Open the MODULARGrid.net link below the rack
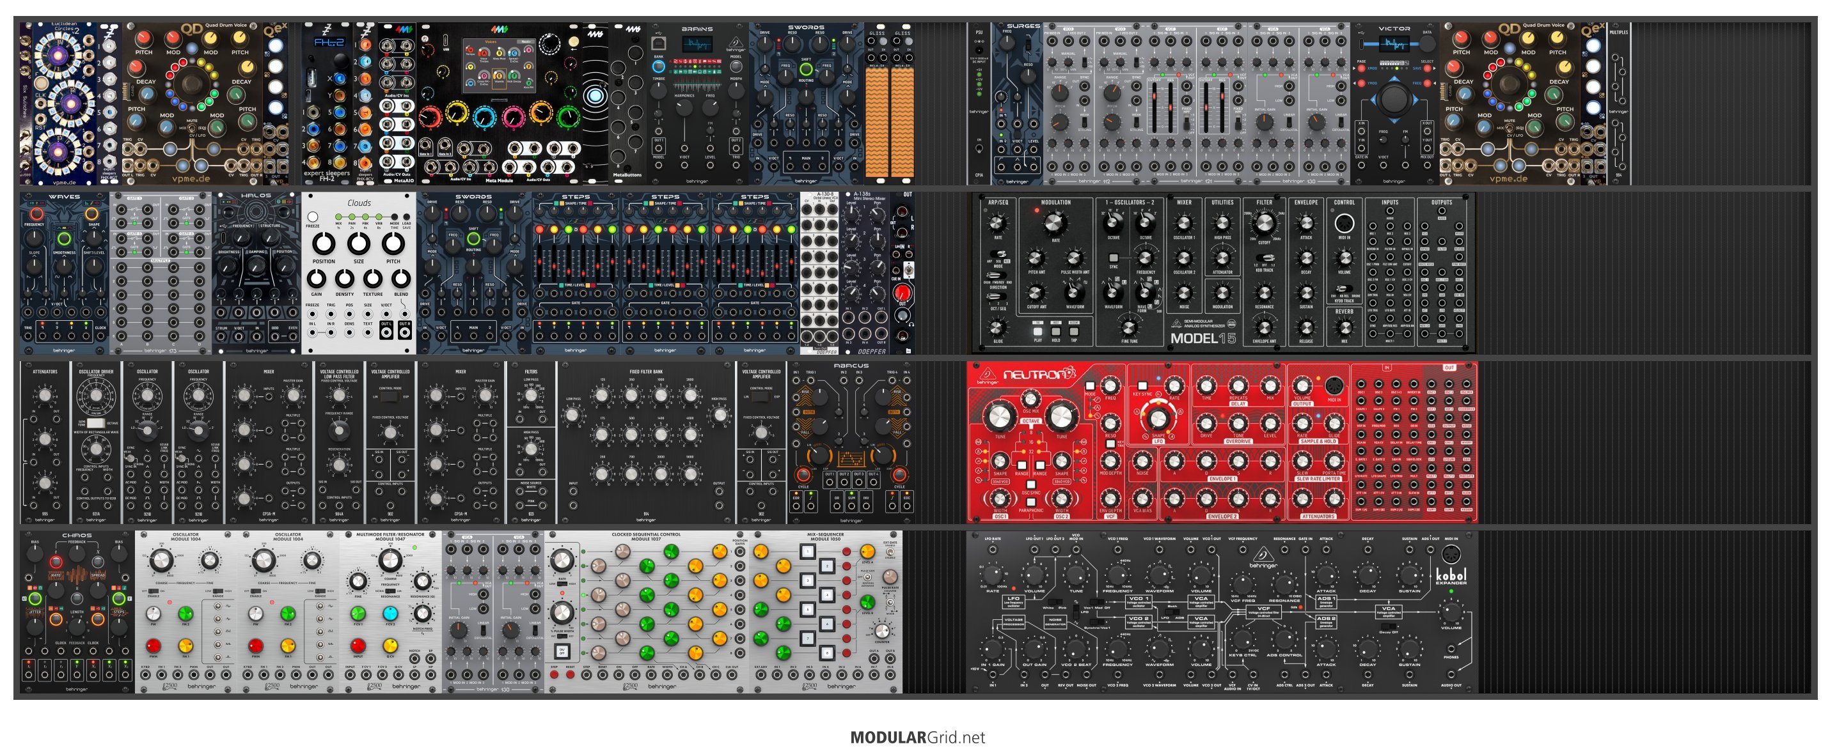Screen dimensions: 1837x751 point(917,738)
